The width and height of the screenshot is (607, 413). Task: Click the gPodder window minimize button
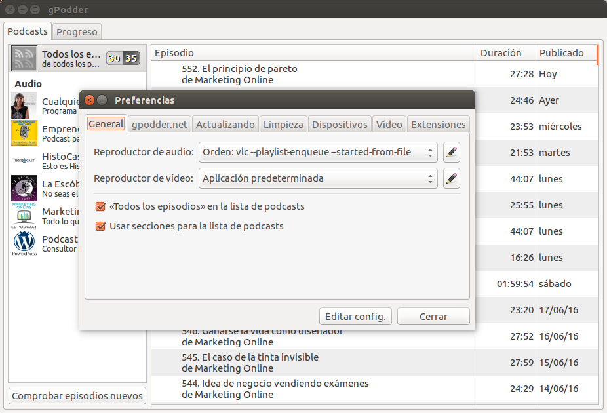click(22, 9)
